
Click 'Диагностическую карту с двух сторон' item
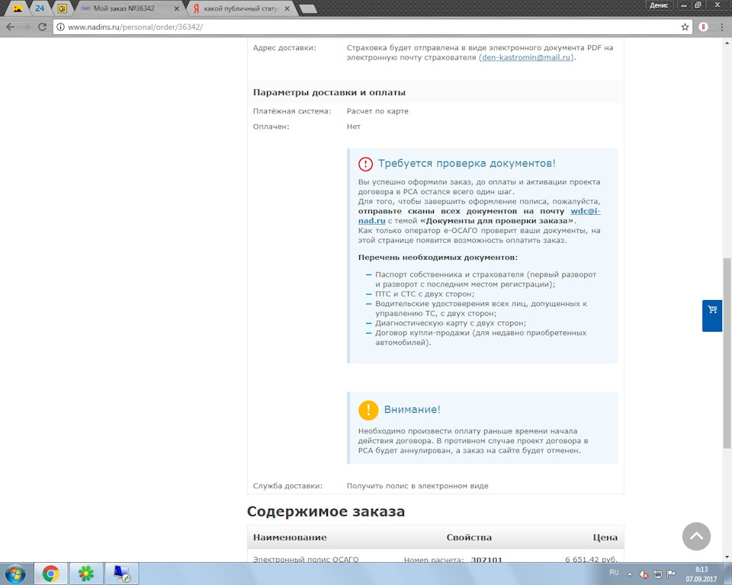click(451, 323)
